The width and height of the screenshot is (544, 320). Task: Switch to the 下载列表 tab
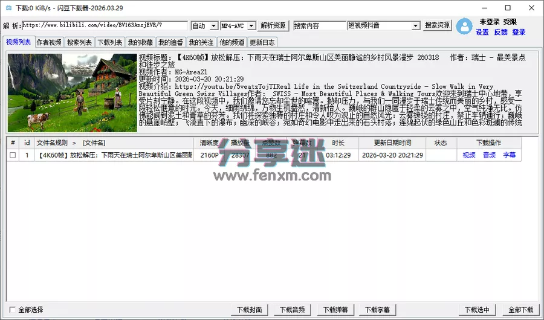[109, 43]
